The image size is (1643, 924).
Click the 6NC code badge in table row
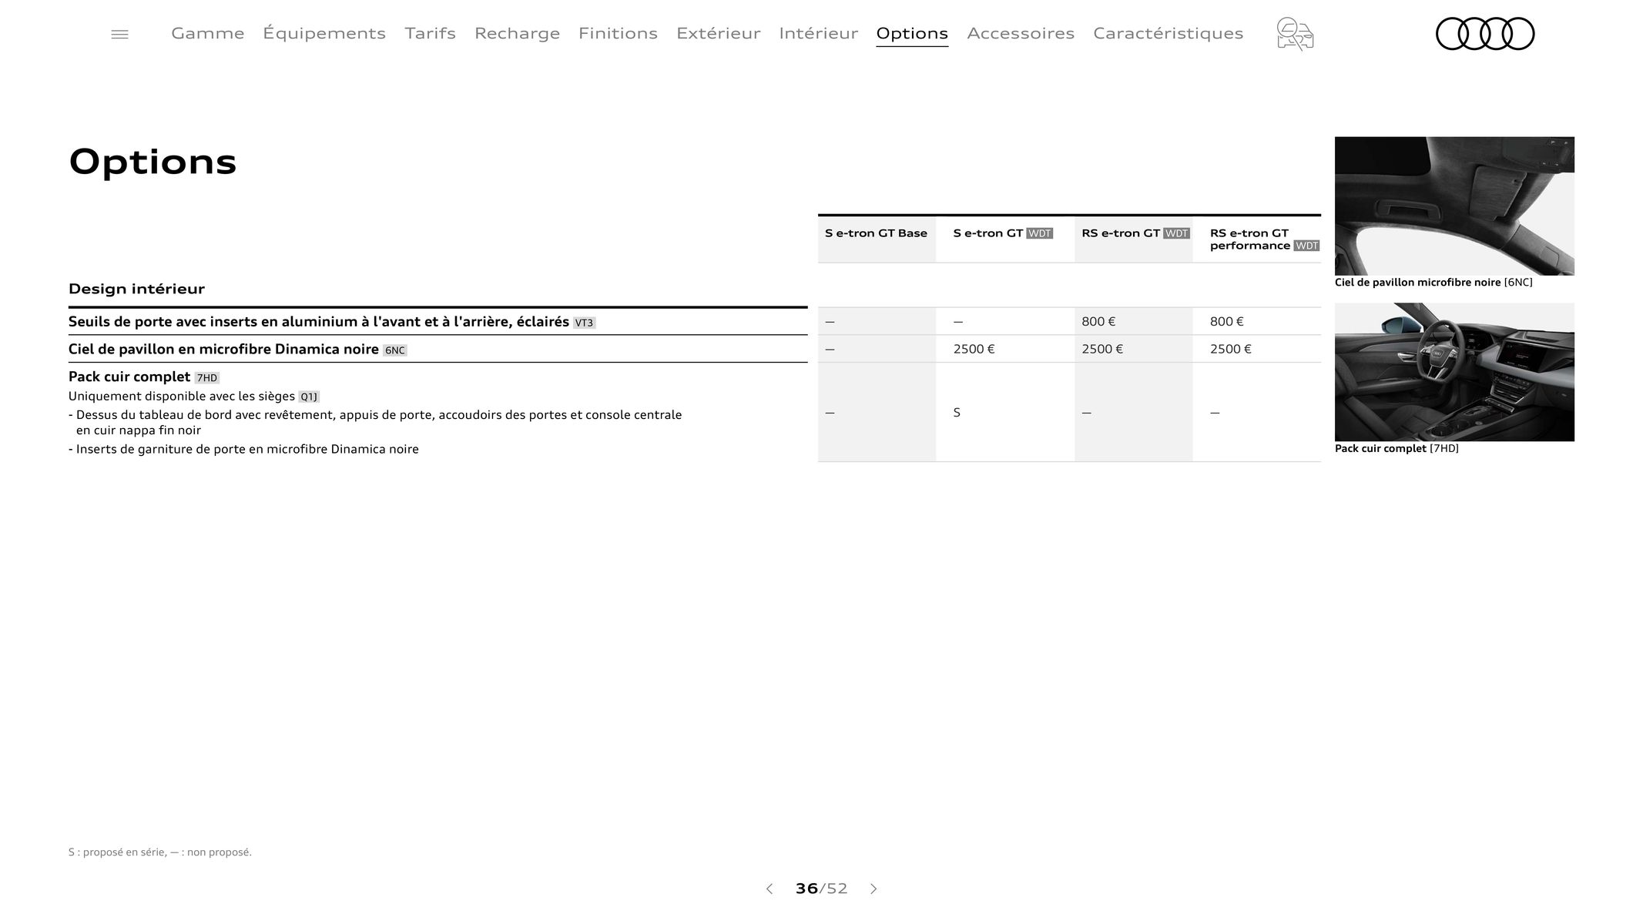pyautogui.click(x=394, y=350)
